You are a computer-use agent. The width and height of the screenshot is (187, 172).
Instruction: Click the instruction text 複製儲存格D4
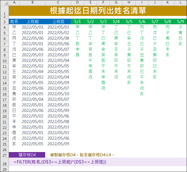pos(63,155)
